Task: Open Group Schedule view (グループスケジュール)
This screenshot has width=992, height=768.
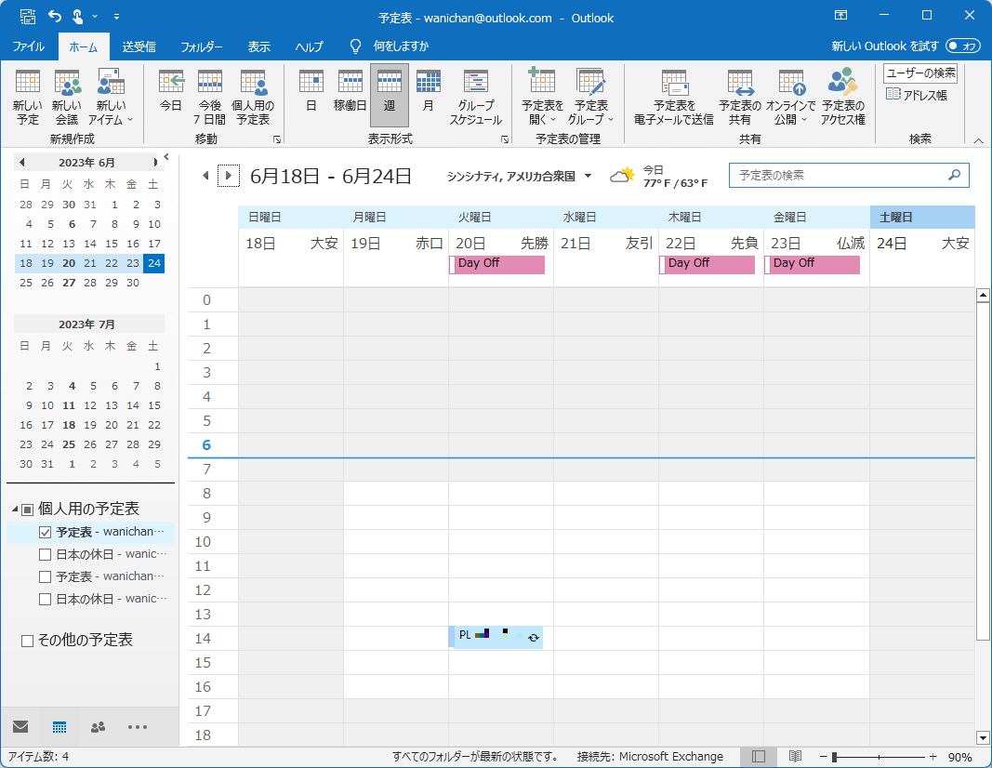Action: 476,98
